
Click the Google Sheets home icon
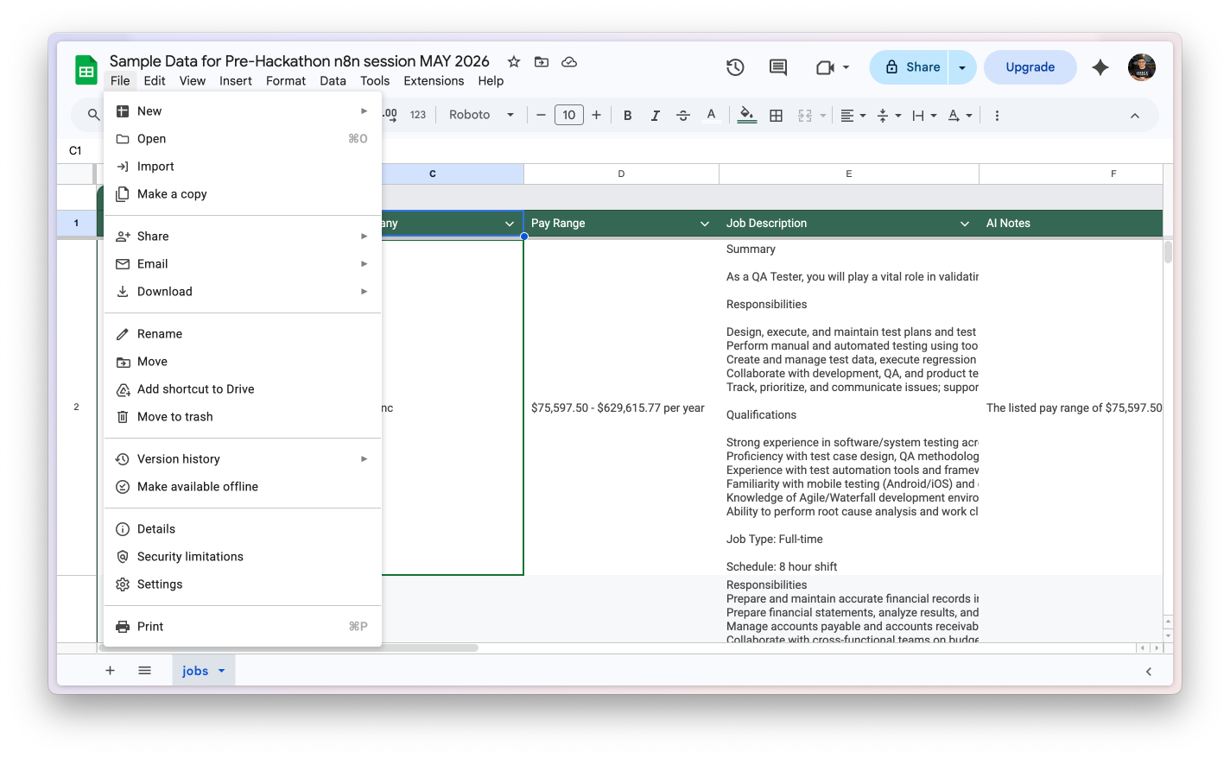pyautogui.click(x=86, y=71)
